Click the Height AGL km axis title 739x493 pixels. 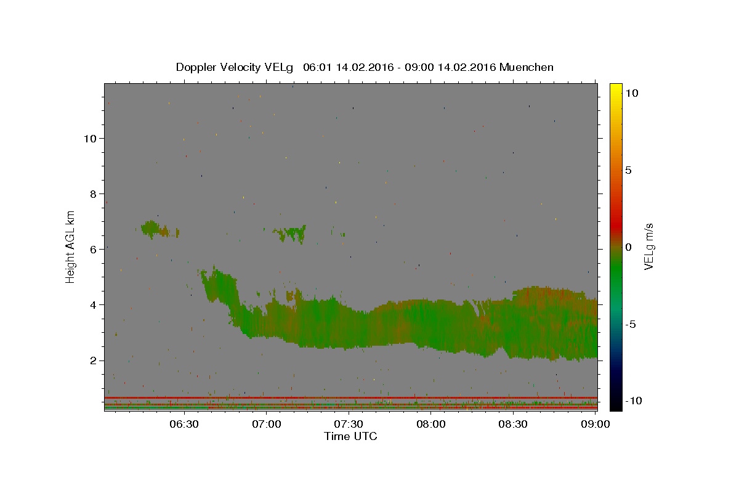coord(70,246)
